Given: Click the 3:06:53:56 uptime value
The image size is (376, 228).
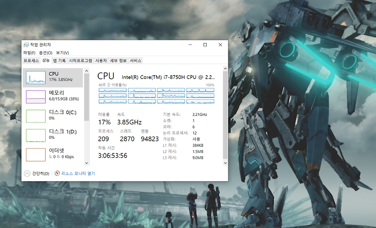Looking at the screenshot, I should pyautogui.click(x=112, y=156).
